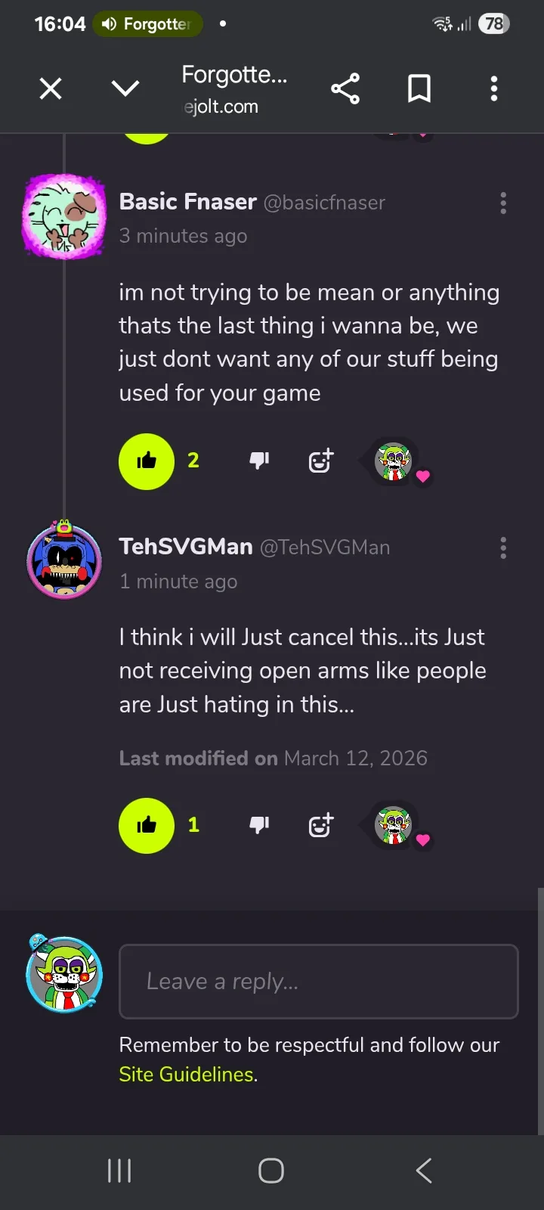Tap the Android recent apps button

pyautogui.click(x=119, y=1171)
